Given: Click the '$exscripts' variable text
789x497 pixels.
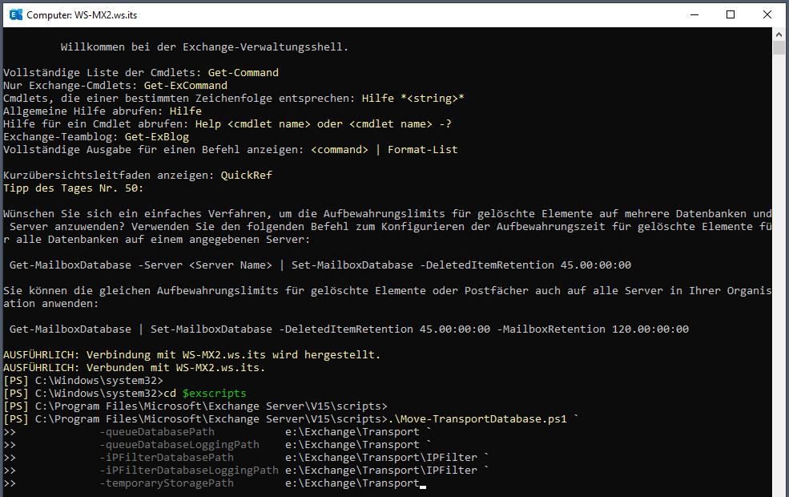Looking at the screenshot, I should pos(215,394).
